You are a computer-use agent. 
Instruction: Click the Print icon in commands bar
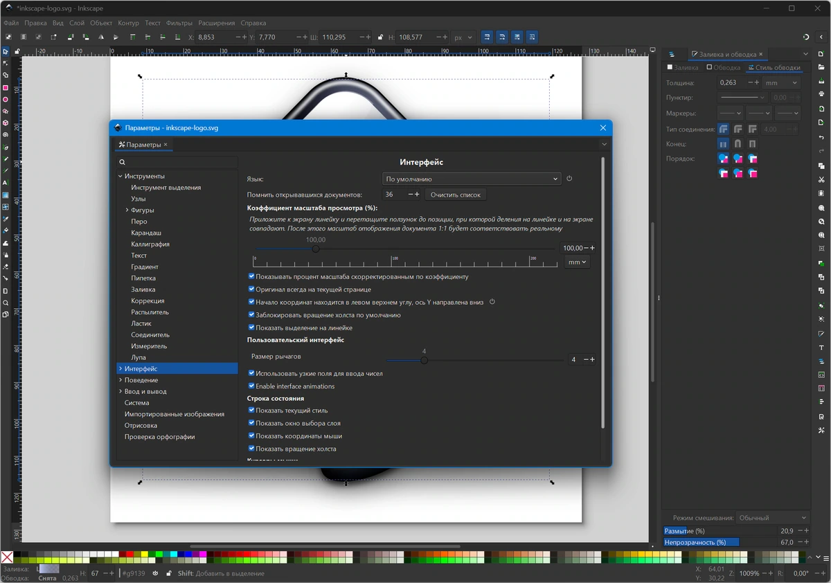(821, 94)
